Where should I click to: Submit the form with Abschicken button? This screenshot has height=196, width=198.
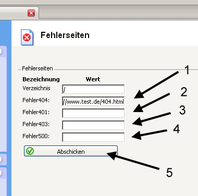71,151
